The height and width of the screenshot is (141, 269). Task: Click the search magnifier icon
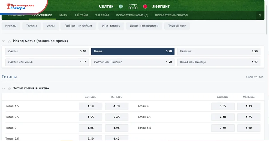tap(260, 16)
